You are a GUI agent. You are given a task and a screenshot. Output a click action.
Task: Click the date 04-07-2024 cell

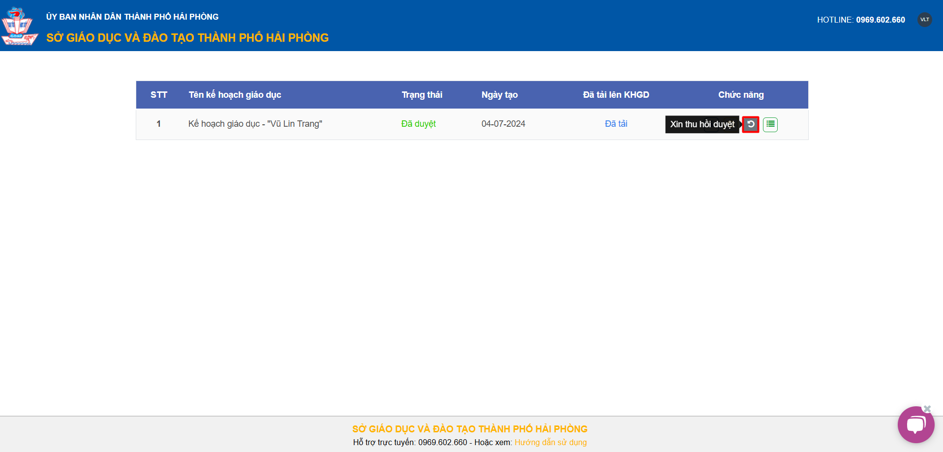click(x=503, y=124)
